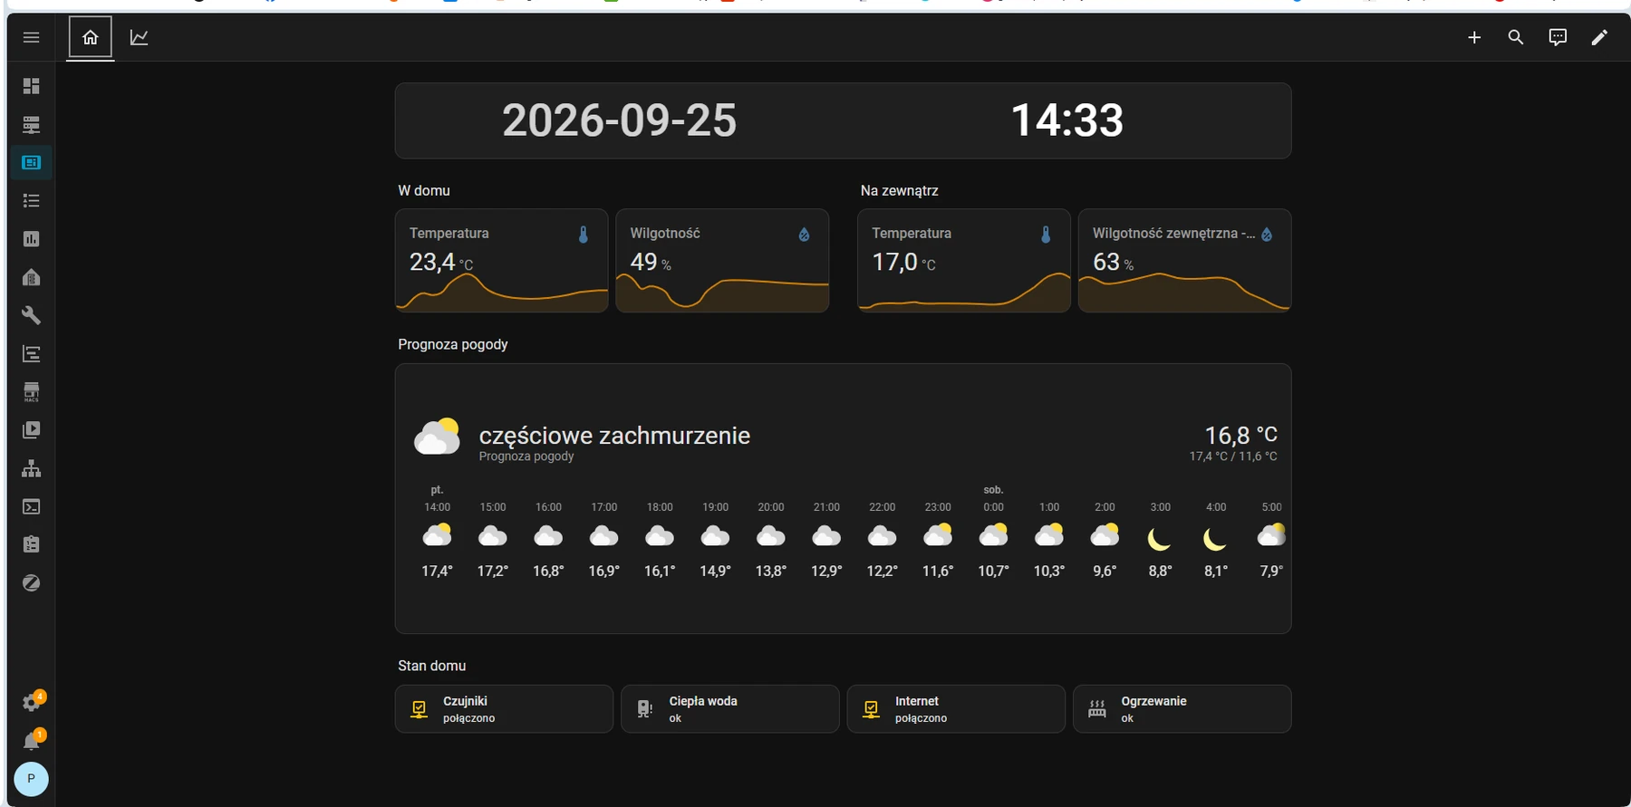Open notifications bell with badge 1
The height and width of the screenshot is (807, 1631).
point(32,740)
